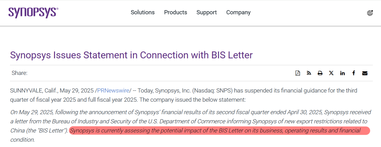Share the statement on LinkedIn
This screenshot has height=147, width=381.
pyautogui.click(x=342, y=73)
